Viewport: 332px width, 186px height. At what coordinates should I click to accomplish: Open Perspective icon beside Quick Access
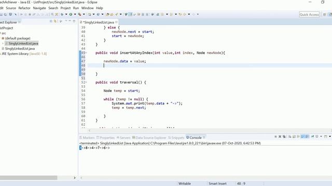tap(324, 14)
